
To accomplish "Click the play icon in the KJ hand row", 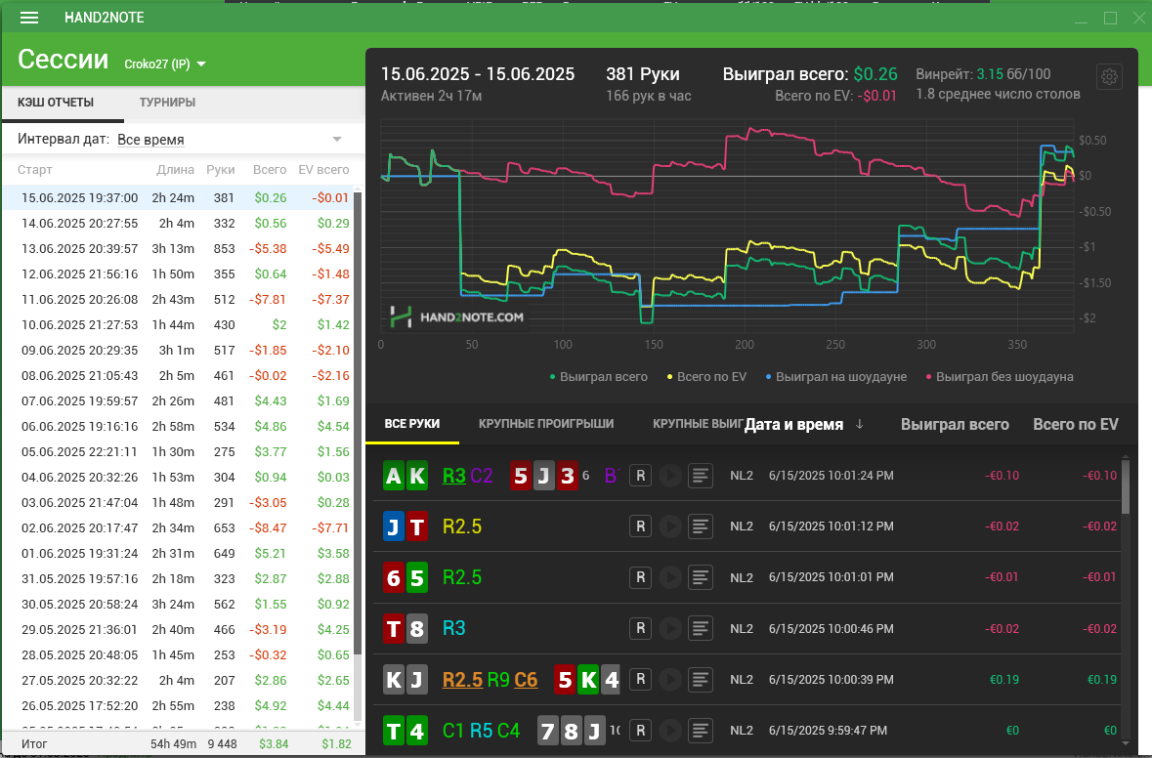I will pos(670,680).
